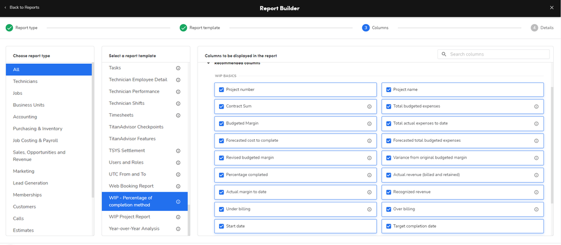Select the Year-over-Year Analysis template

(x=134, y=229)
